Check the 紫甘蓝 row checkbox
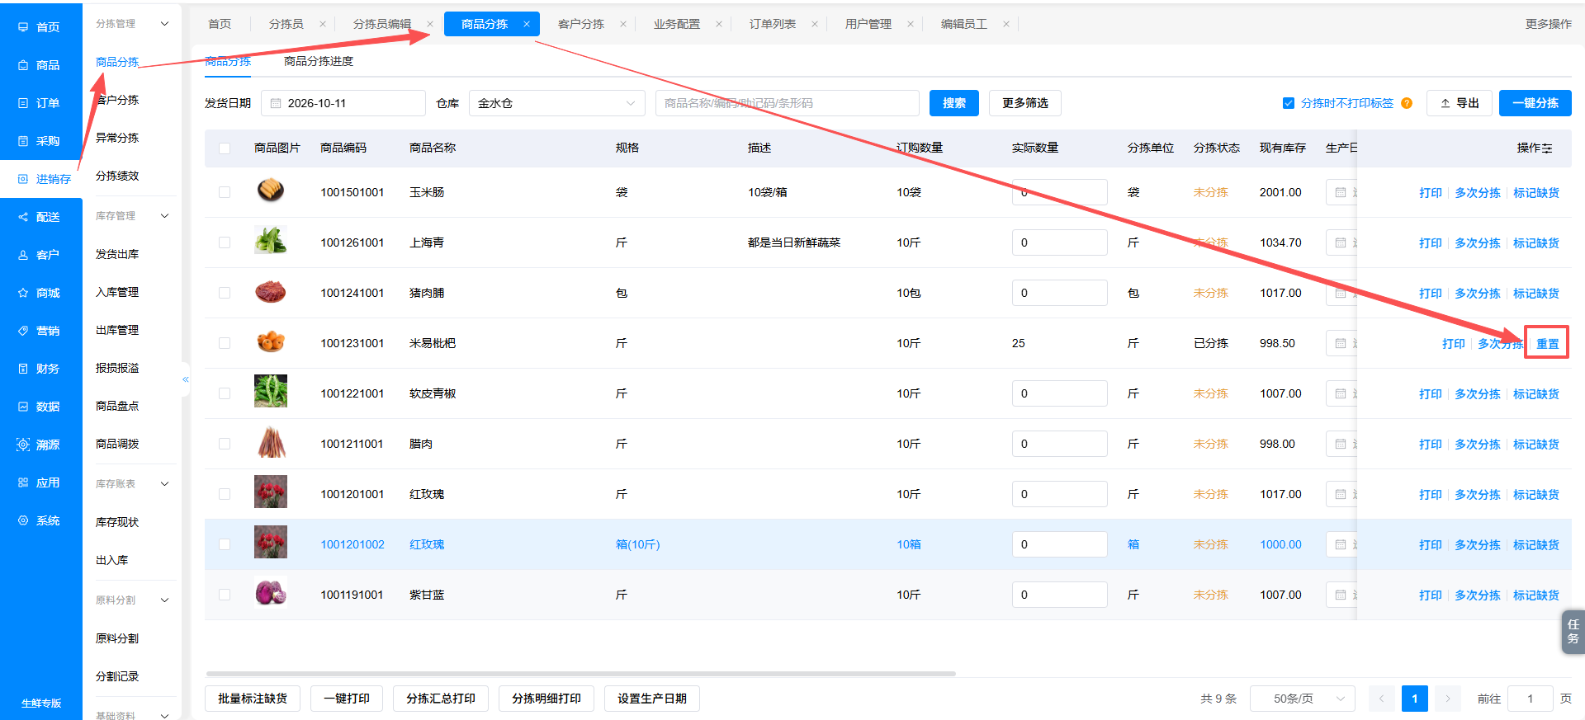The width and height of the screenshot is (1585, 720). point(225,595)
